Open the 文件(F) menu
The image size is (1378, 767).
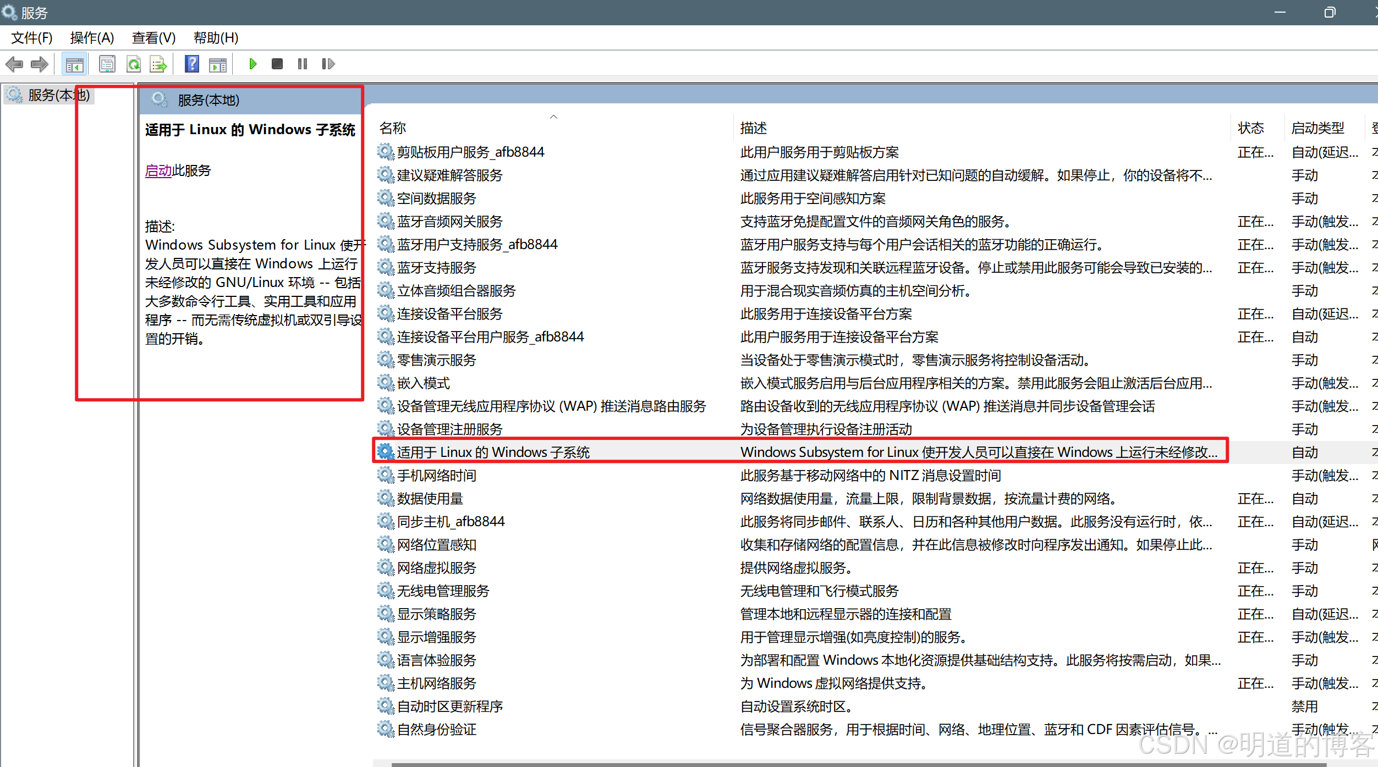click(32, 38)
